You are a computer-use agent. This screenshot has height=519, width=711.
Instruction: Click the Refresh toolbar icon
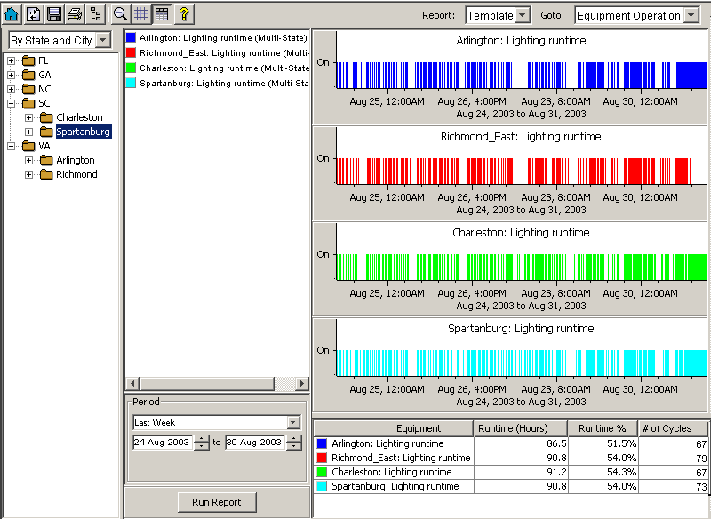click(33, 14)
